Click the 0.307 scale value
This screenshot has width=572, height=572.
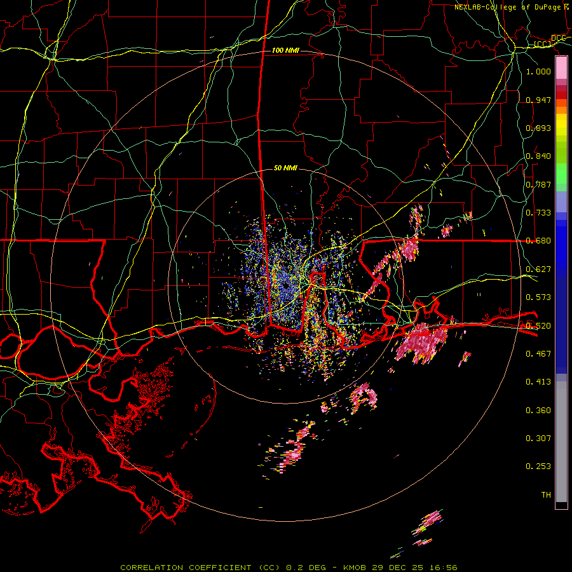[538, 438]
